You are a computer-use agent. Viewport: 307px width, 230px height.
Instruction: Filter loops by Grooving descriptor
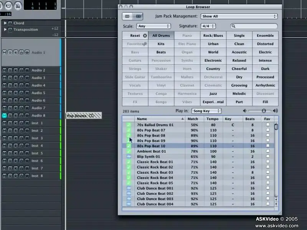pos(239,85)
